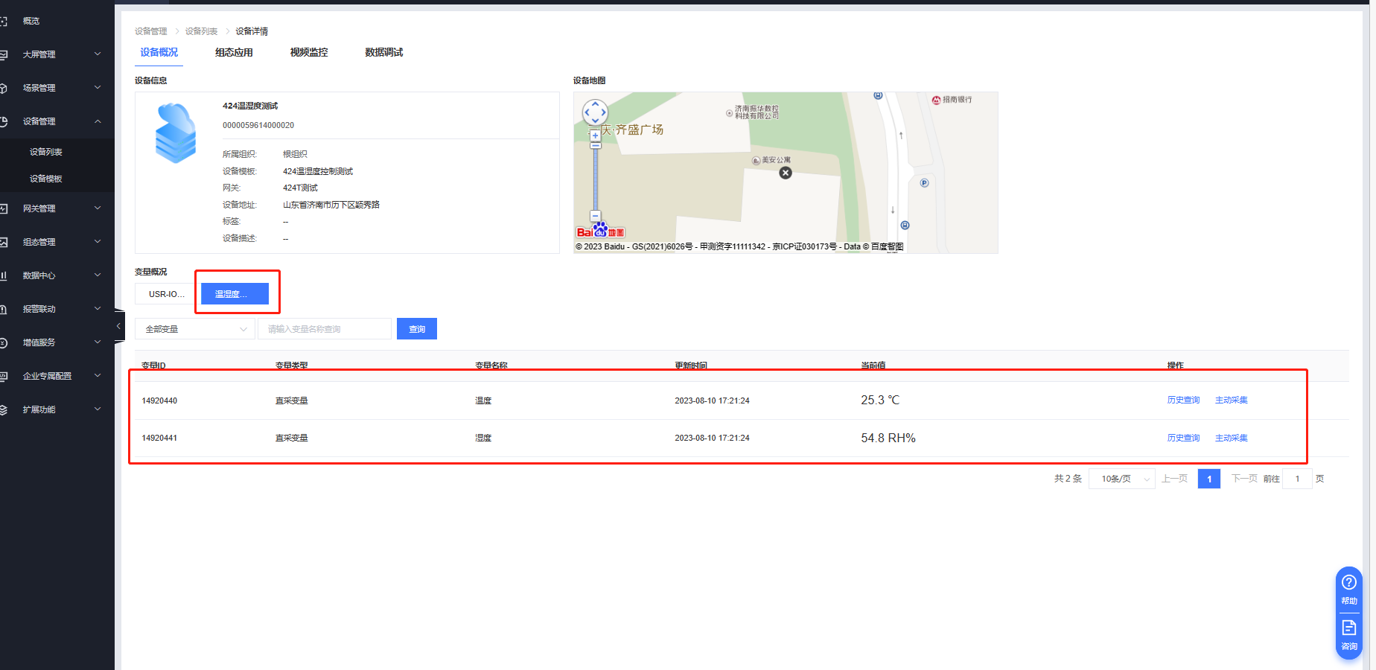Switch to the 数据调试 tab
Viewport: 1376px width, 670px height.
pyautogui.click(x=383, y=52)
